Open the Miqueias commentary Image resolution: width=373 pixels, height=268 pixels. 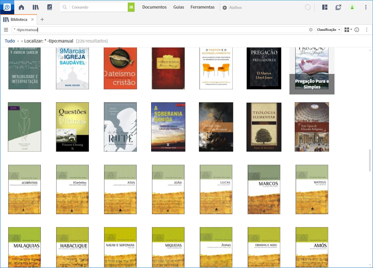pyautogui.click(x=168, y=247)
